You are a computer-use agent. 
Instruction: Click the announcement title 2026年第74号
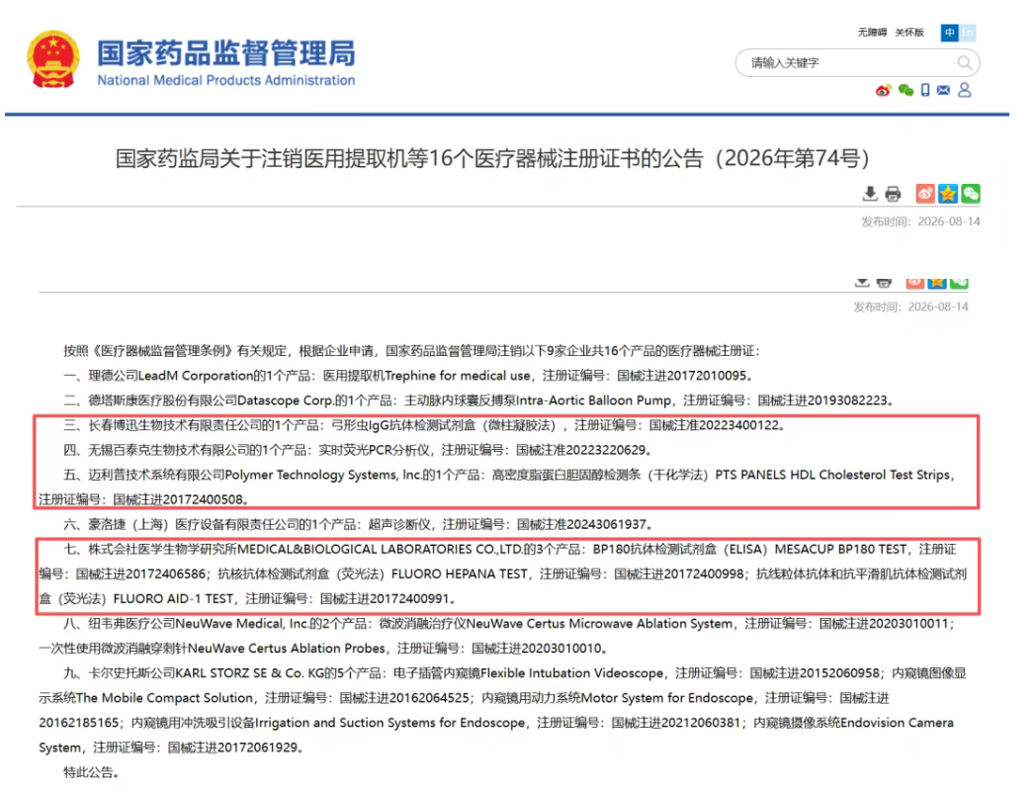coord(492,158)
